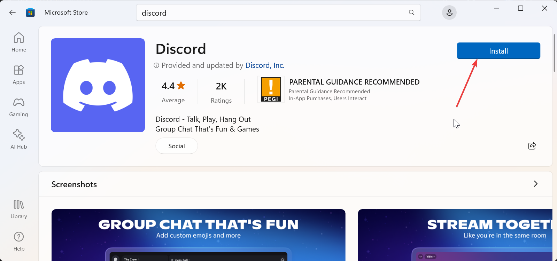Close the Microsoft Store window
Screen dimensions: 557x261
(544, 8)
